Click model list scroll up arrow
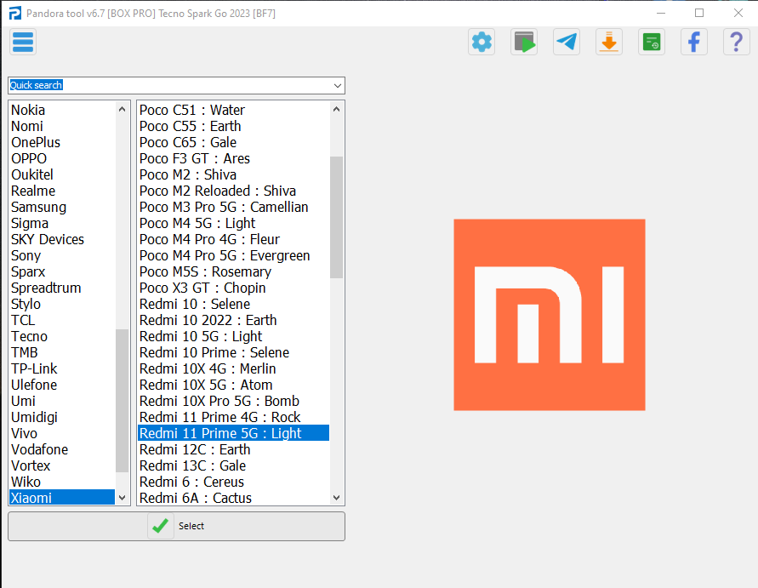This screenshot has height=588, width=758. [x=336, y=109]
